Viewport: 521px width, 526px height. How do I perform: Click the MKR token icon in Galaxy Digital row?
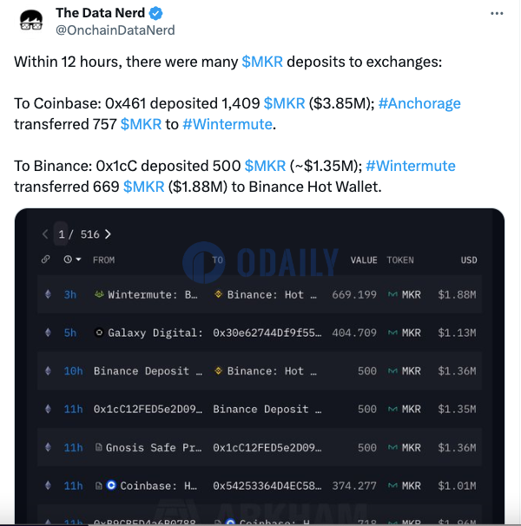click(x=392, y=332)
